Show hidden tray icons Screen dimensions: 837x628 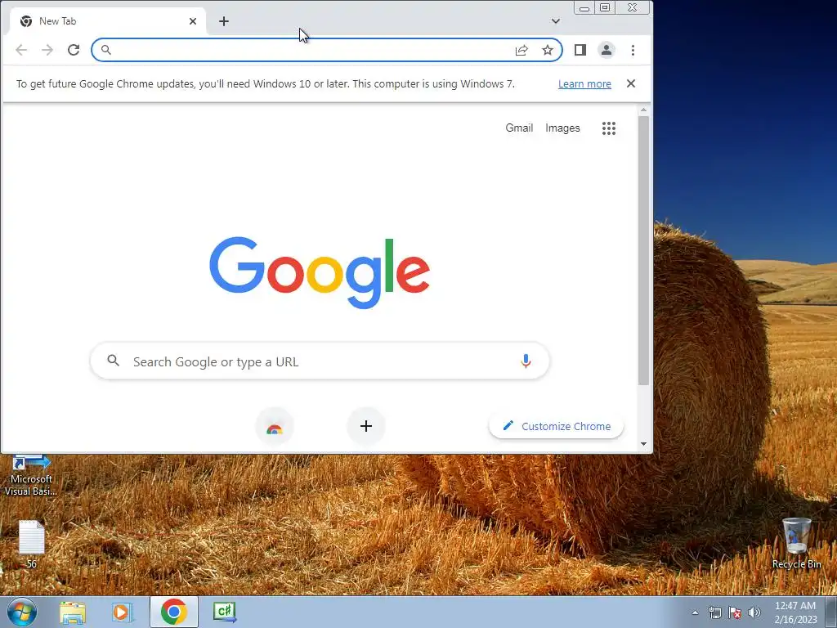(695, 612)
